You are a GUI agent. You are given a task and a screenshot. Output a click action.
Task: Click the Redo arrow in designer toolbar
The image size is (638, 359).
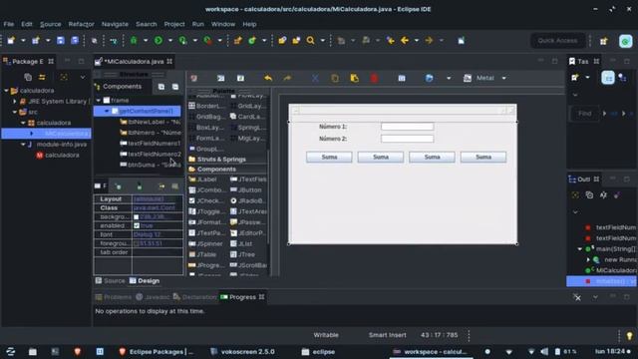tap(287, 78)
